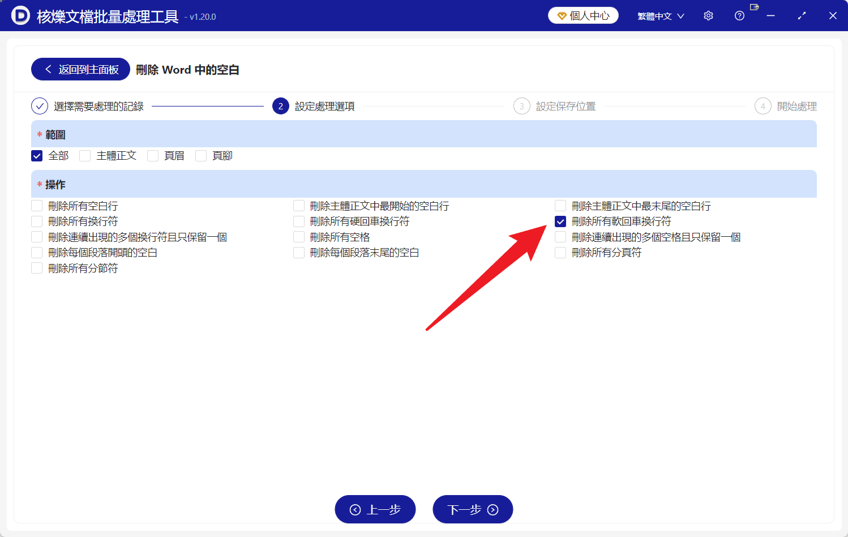Uncheck 刪除所有軟回車換行符
Viewport: 848px width, 537px height.
click(560, 221)
